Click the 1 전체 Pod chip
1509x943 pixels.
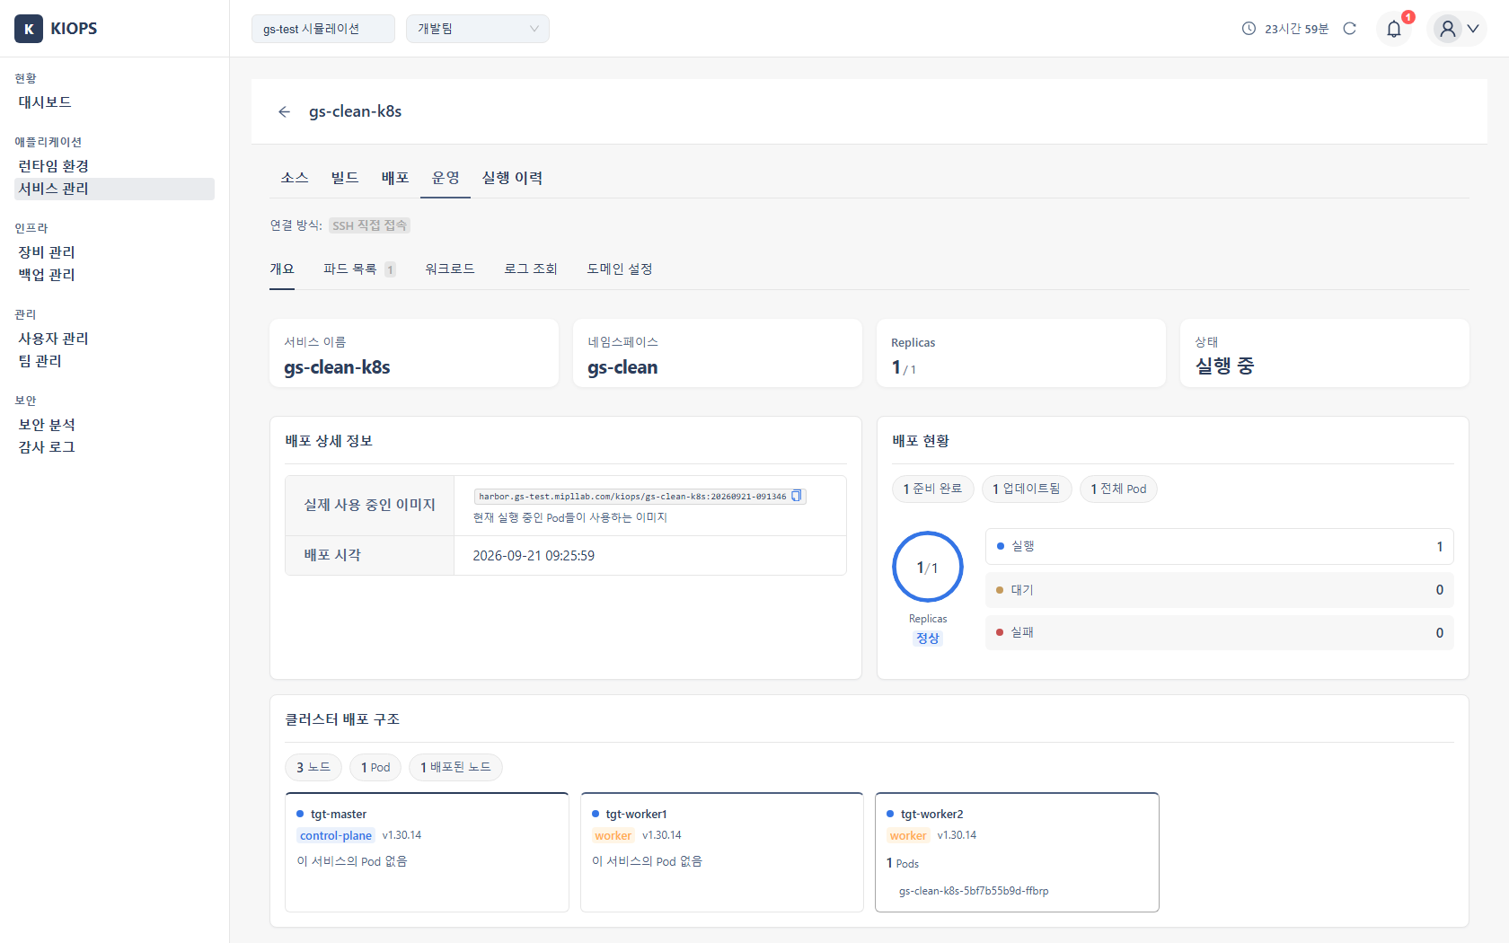[1118, 489]
